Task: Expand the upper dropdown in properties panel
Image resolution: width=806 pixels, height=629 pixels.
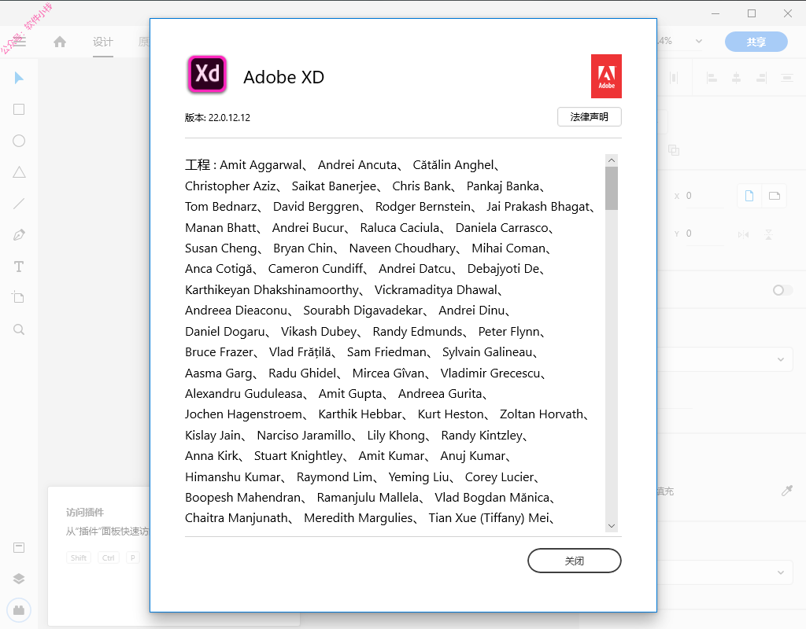Action: coord(781,359)
